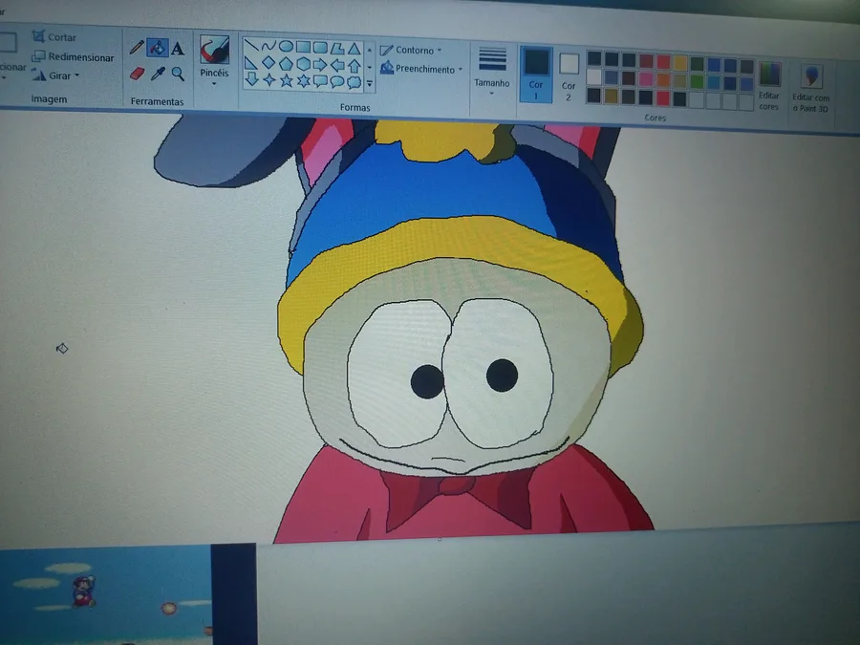Pick the orange color swatch

663,79
